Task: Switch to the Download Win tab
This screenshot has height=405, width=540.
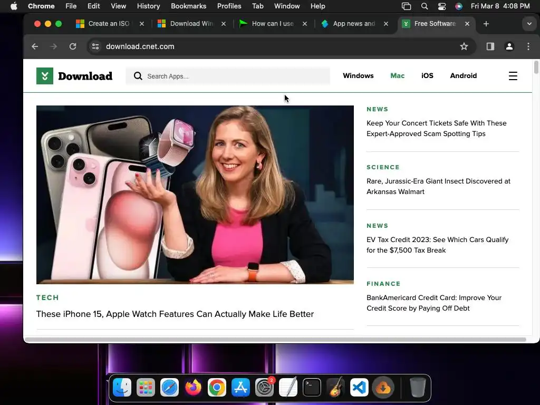Action: click(x=191, y=24)
